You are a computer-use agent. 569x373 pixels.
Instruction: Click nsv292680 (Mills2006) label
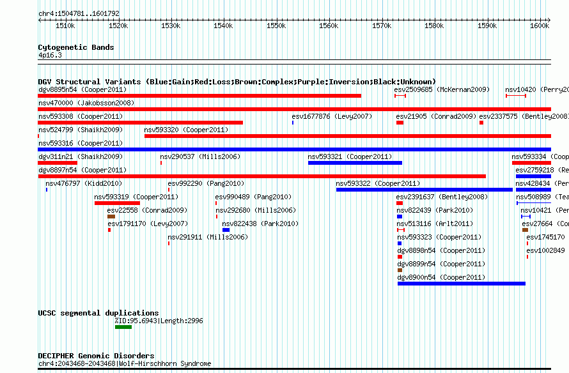pos(256,210)
